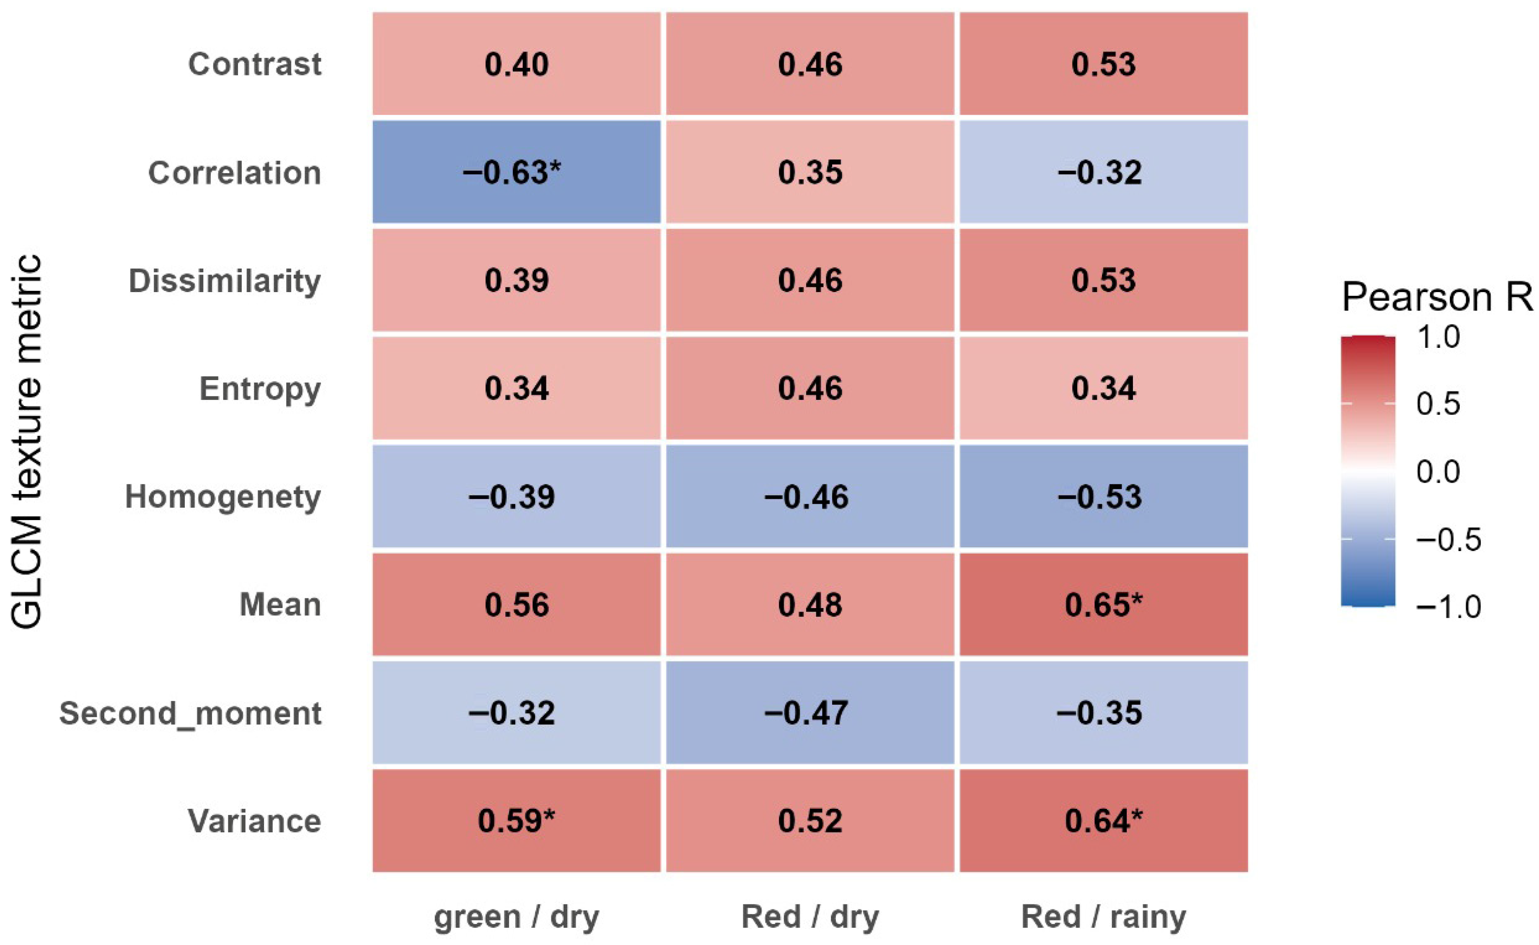
Task: Select the Correlation Red / dry cell showing 0.35
Action: point(810,172)
